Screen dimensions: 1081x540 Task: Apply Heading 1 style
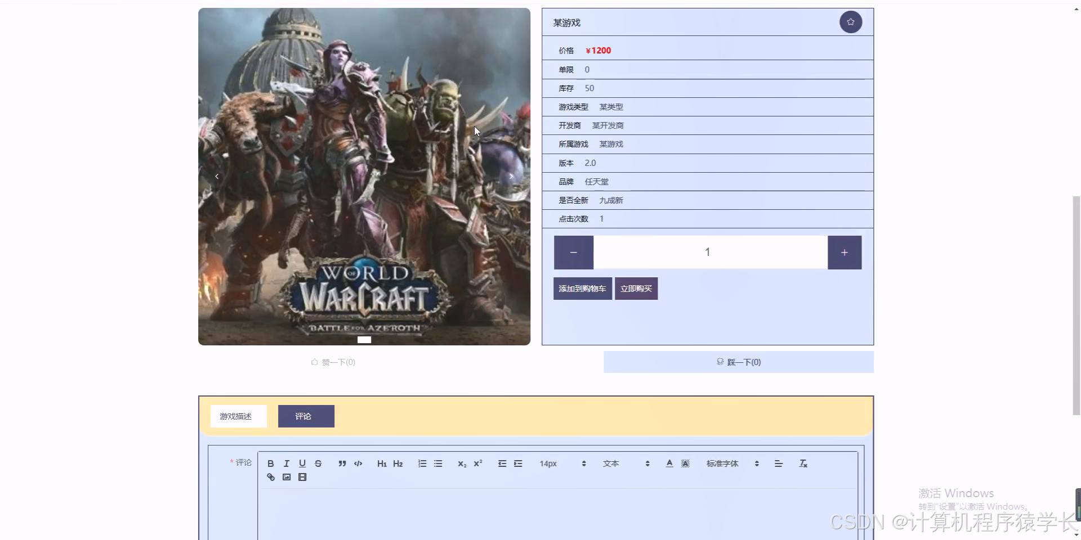(382, 463)
